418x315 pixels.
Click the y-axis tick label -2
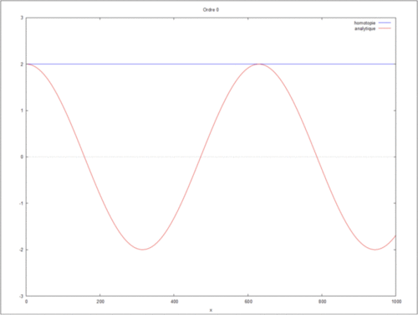tap(21, 250)
